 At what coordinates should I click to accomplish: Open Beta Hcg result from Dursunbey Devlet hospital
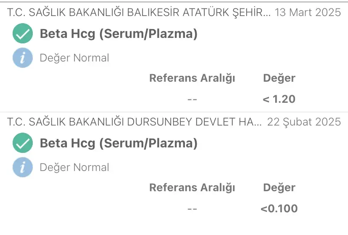tap(119, 144)
